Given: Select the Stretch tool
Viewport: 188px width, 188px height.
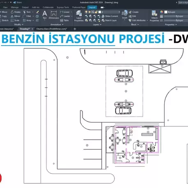Looking at the screenshot, I should (4, 21).
